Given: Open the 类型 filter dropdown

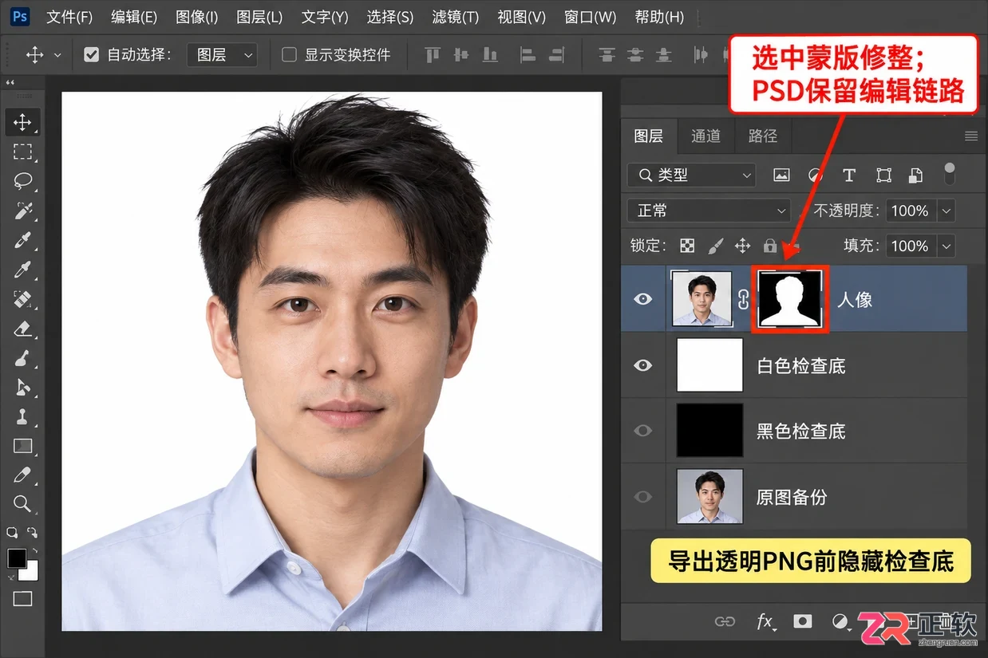Looking at the screenshot, I should click(x=692, y=175).
